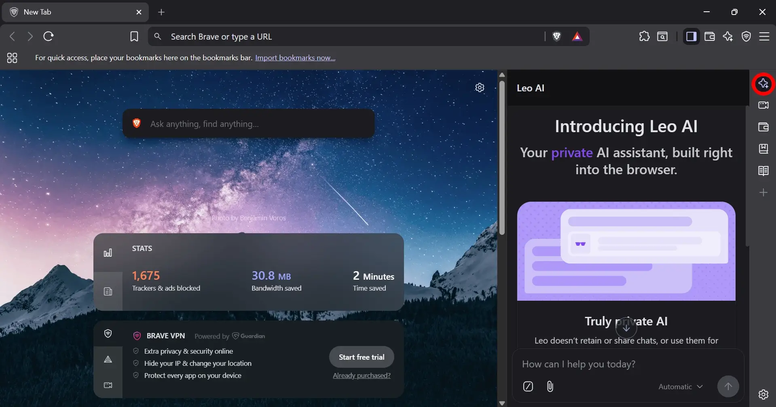Open the Reading List sidebar icon
The width and height of the screenshot is (776, 407).
tap(763, 171)
